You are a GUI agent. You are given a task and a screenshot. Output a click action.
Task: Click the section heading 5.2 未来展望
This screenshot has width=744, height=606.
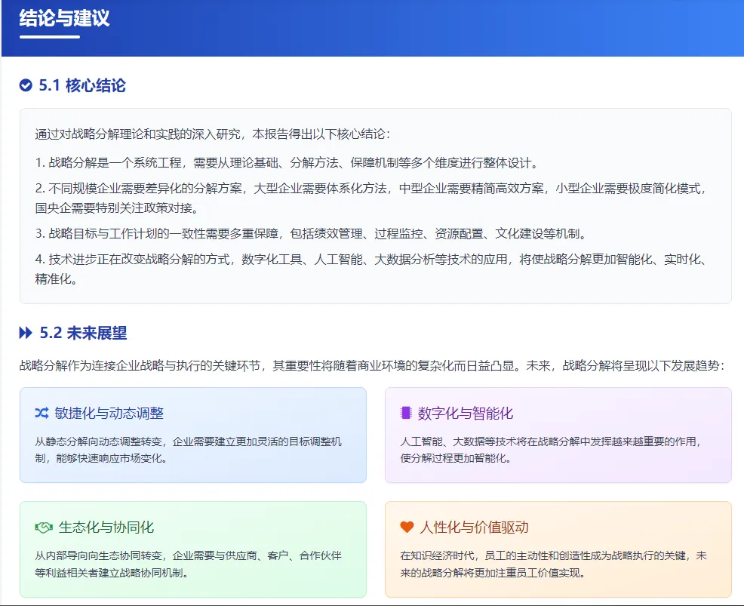(x=83, y=333)
